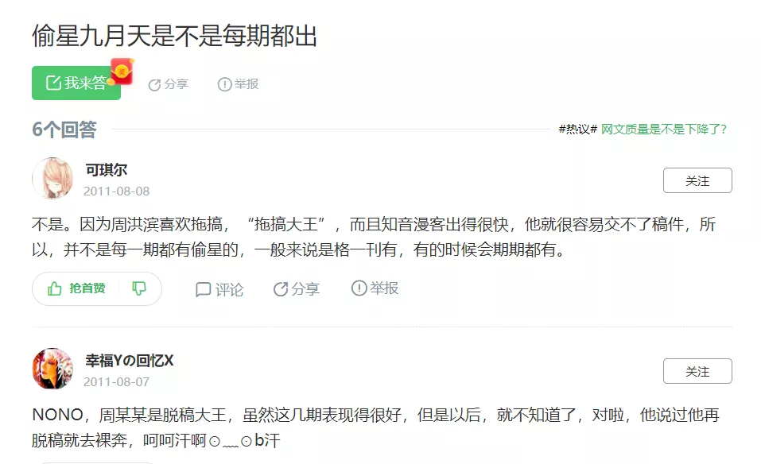Report the question with top 举报 icon
761x464 pixels.
point(239,84)
